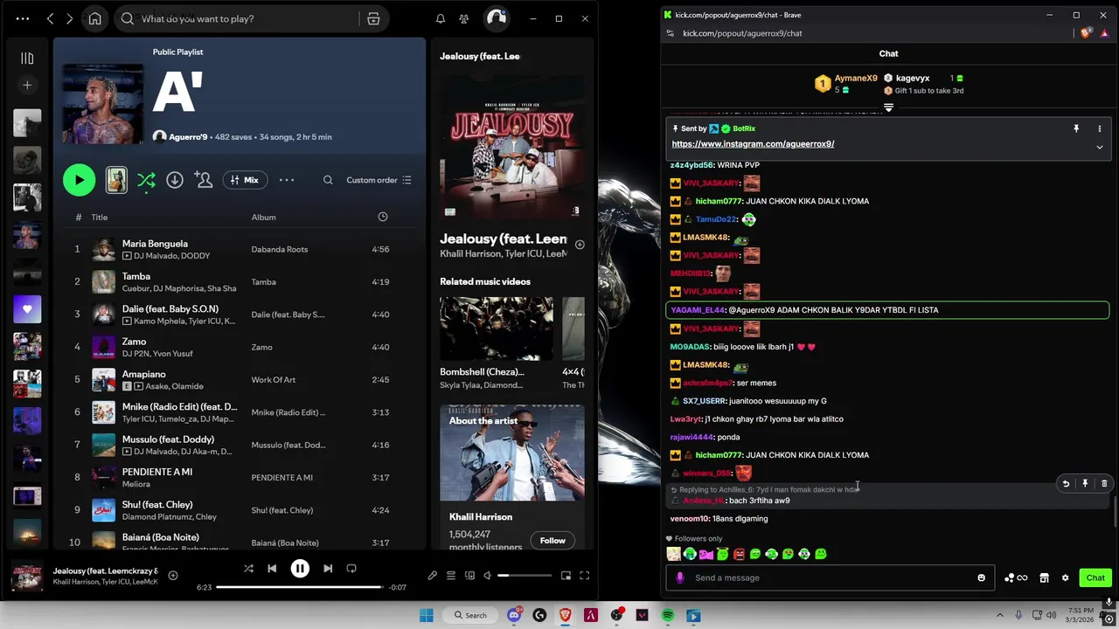
Task: Click the 'Send a message' chat field
Action: pyautogui.click(x=832, y=577)
